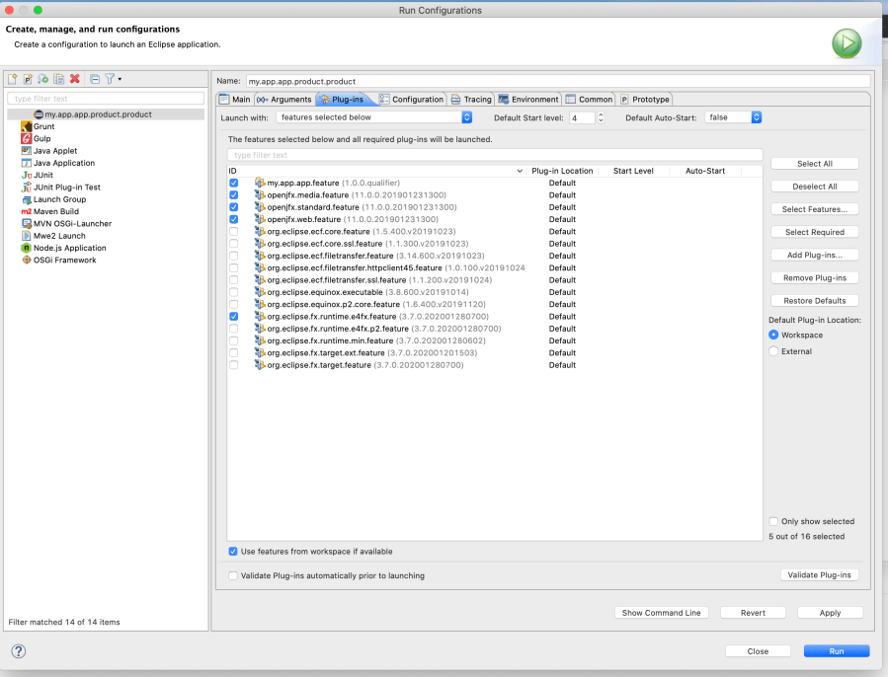888x677 pixels.
Task: Enable the org.eclipse.ecf.core.feature checkbox
Action: tap(234, 232)
